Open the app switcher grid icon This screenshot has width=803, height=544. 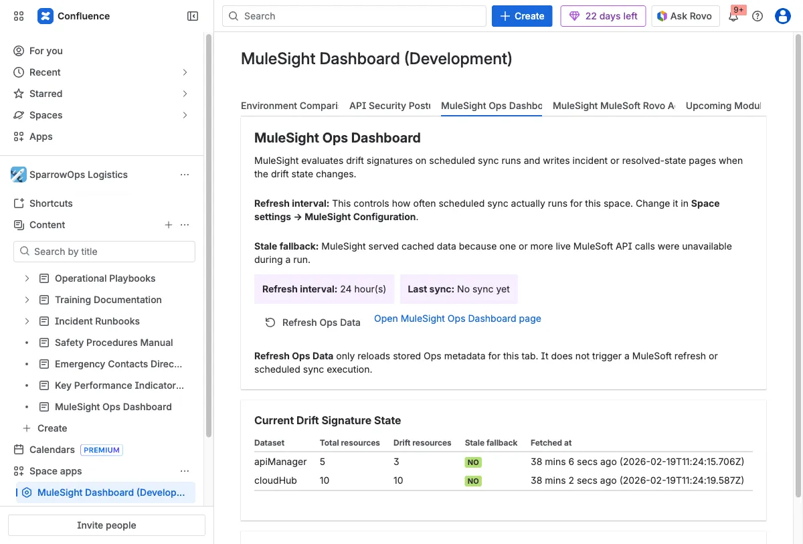point(19,16)
